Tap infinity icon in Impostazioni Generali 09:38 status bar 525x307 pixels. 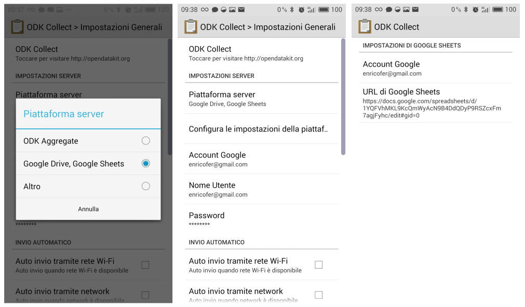[204, 10]
